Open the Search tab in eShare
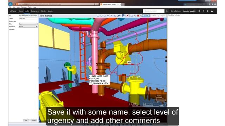The width and height of the screenshot is (225, 126). (50, 11)
